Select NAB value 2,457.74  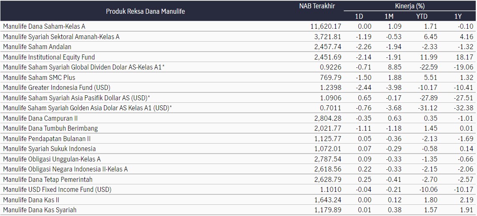pyautogui.click(x=327, y=47)
